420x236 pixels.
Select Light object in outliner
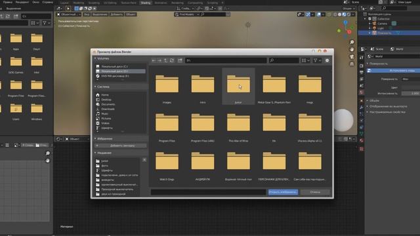point(381,28)
